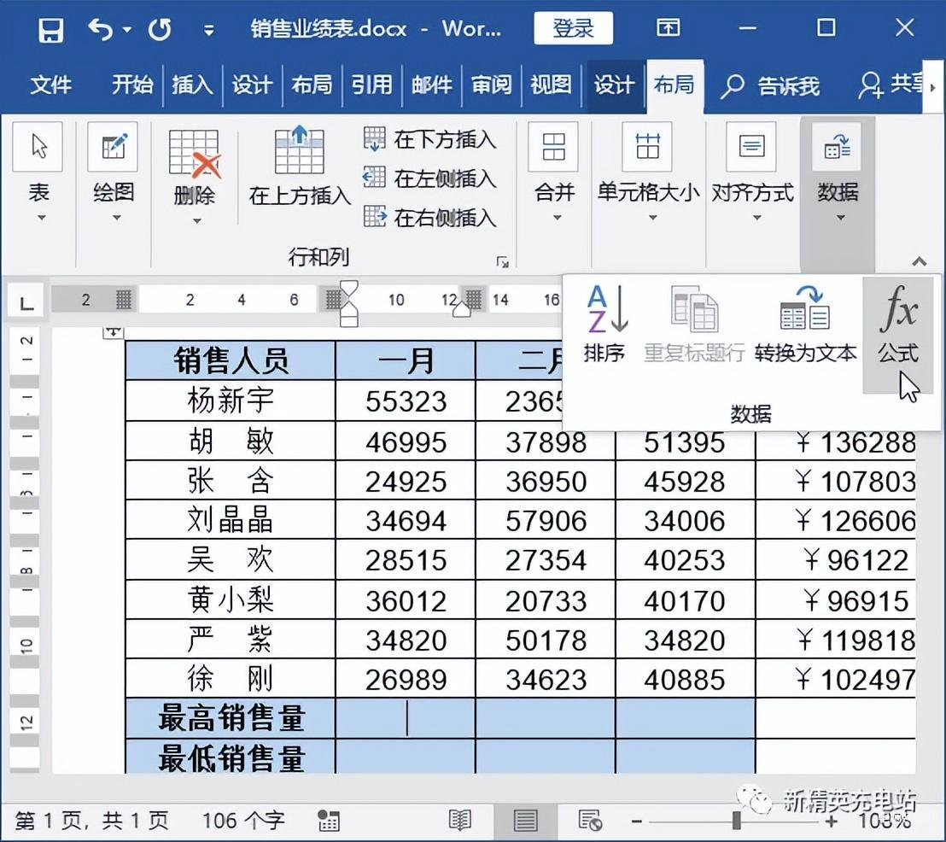Click 重复标题行 repeat header rows
Image resolution: width=946 pixels, height=842 pixels.
point(694,325)
